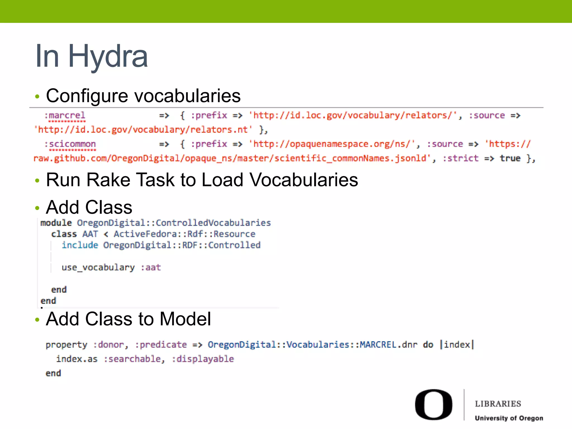Click 'class AAT < ActiveFedora::Rdf::Resource' line
Screen dimensions: 572x429
tap(153, 234)
